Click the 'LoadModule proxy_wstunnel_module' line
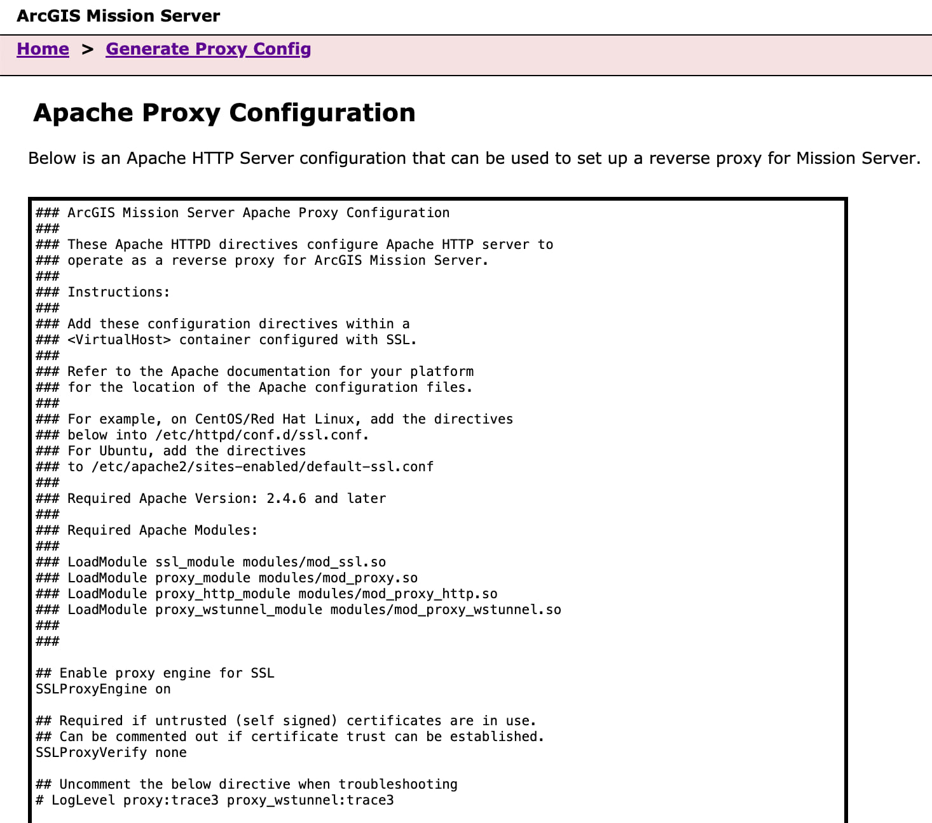Image resolution: width=932 pixels, height=823 pixels. 298,610
